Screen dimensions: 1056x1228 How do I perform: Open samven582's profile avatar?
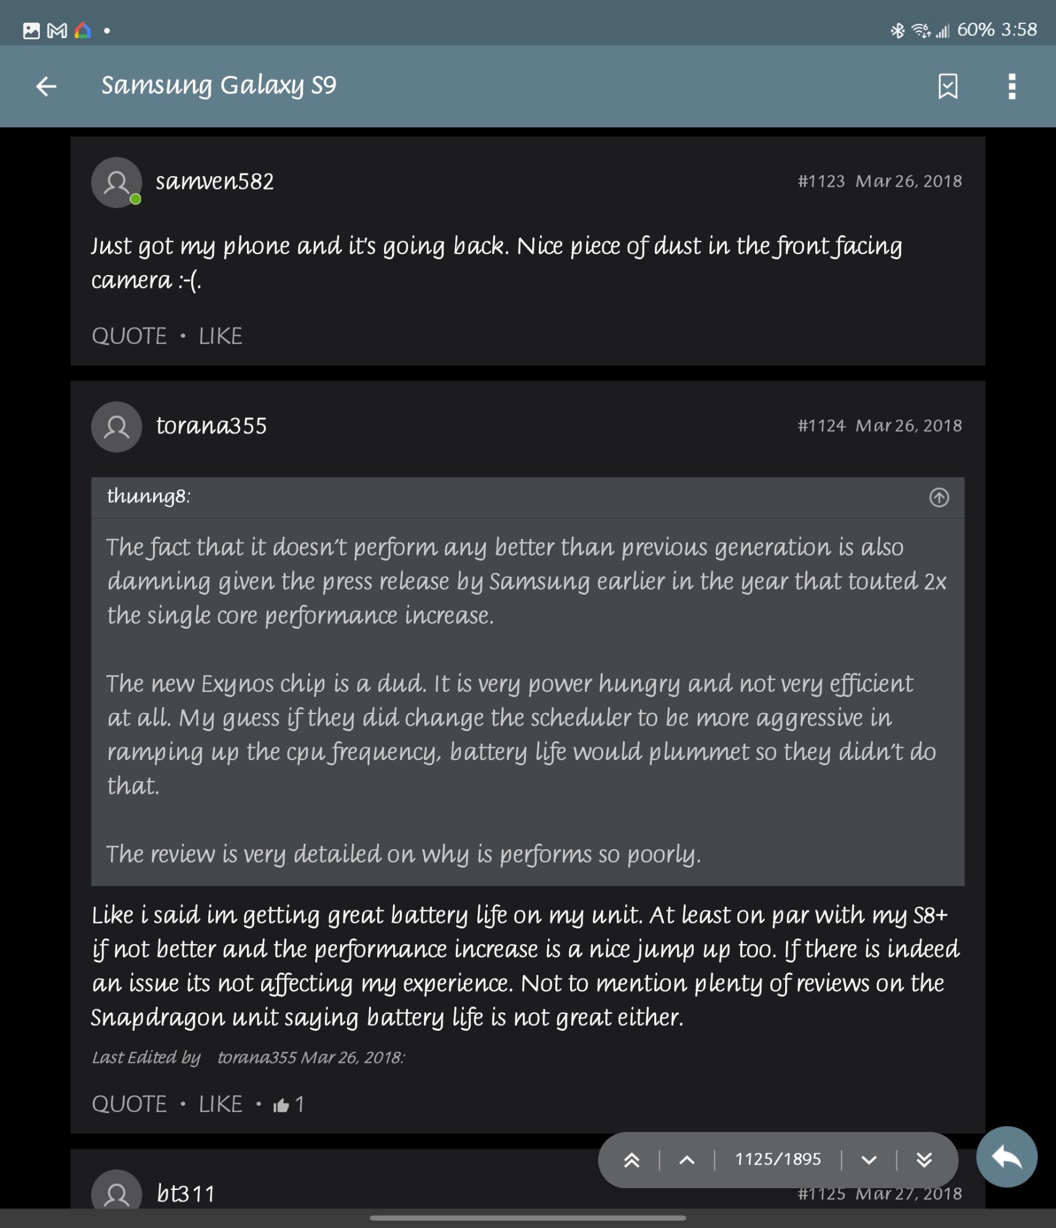[117, 182]
